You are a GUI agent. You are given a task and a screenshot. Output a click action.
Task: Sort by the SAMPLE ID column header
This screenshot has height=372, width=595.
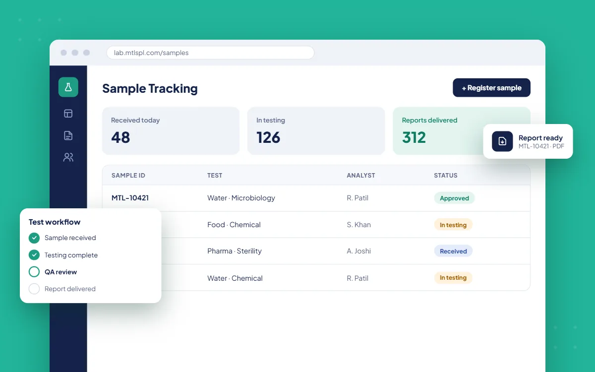(x=128, y=176)
